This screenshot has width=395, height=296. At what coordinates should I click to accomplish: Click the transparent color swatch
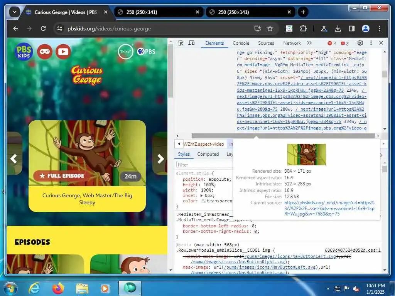(204, 201)
